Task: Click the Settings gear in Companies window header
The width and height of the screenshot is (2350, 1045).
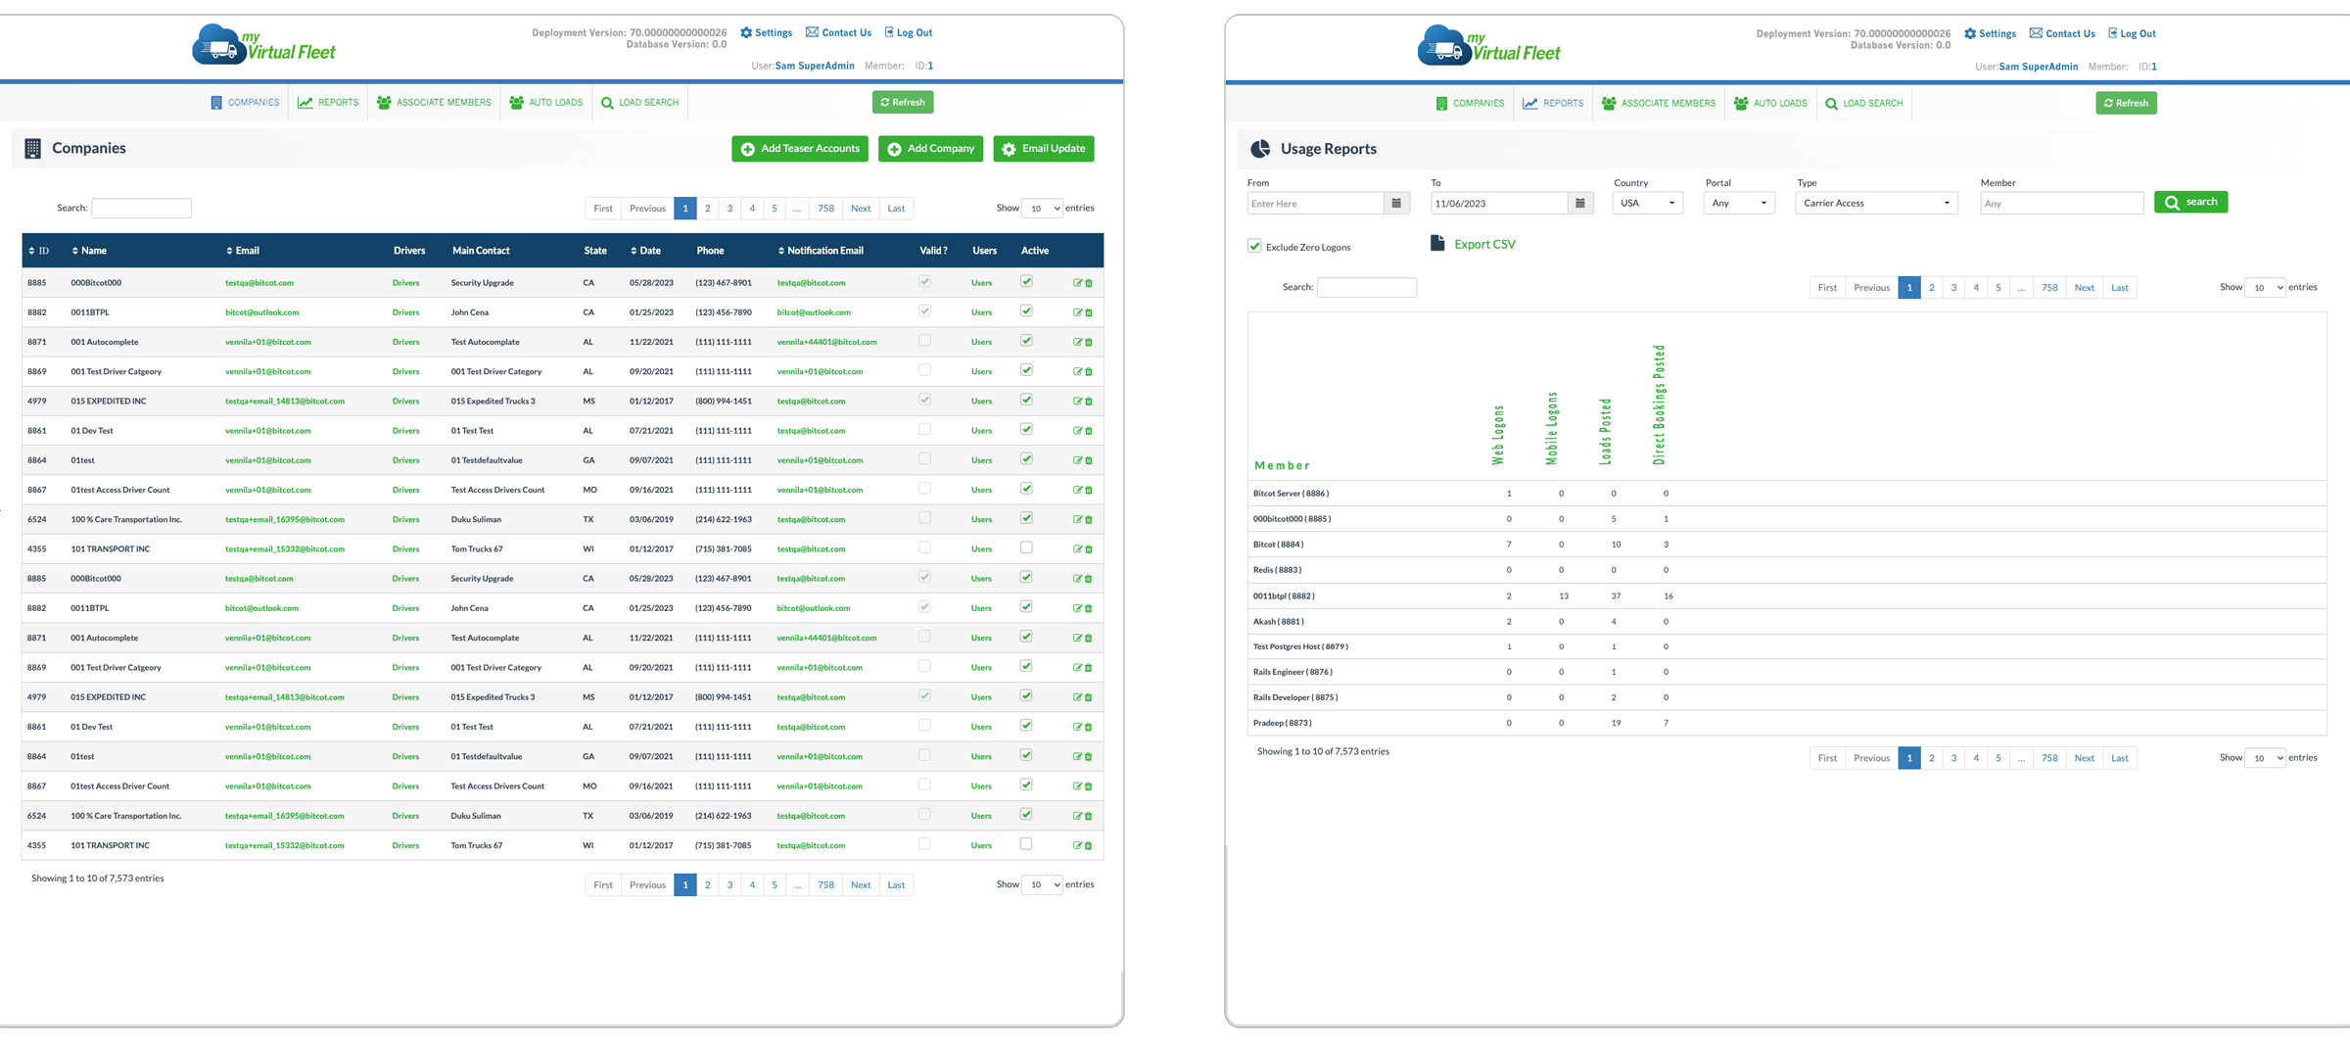Action: pos(746,33)
